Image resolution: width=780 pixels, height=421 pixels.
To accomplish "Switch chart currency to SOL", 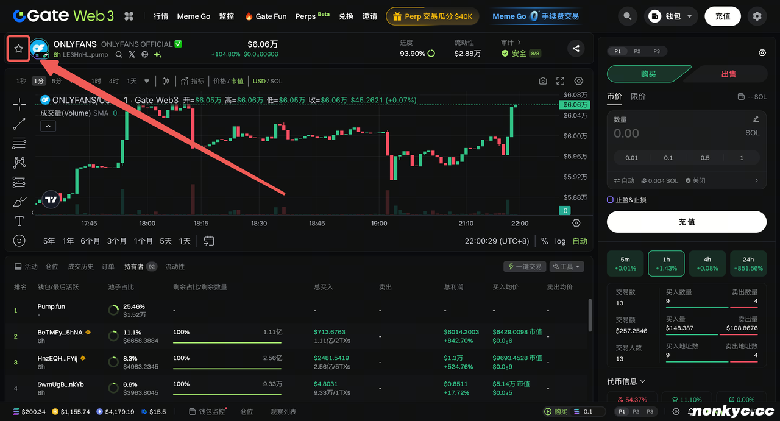I will 276,81.
